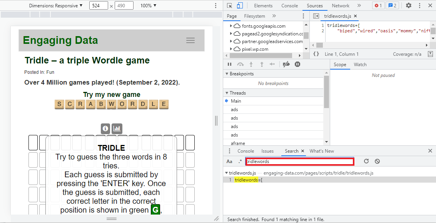The height and width of the screenshot is (223, 436).
Task: Open navigator pane three-dot menu
Action: (303, 16)
